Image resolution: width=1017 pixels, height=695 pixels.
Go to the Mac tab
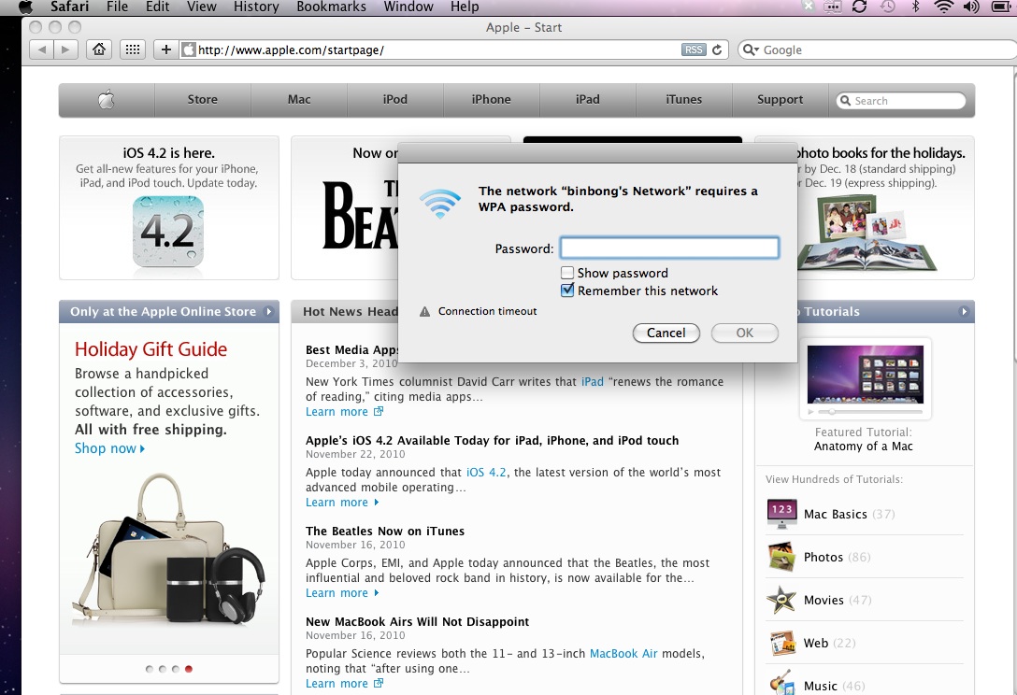tap(299, 100)
